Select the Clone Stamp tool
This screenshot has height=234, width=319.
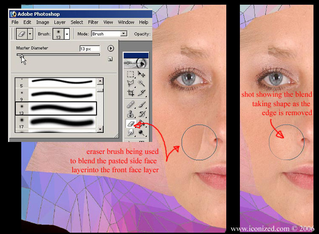131,114
